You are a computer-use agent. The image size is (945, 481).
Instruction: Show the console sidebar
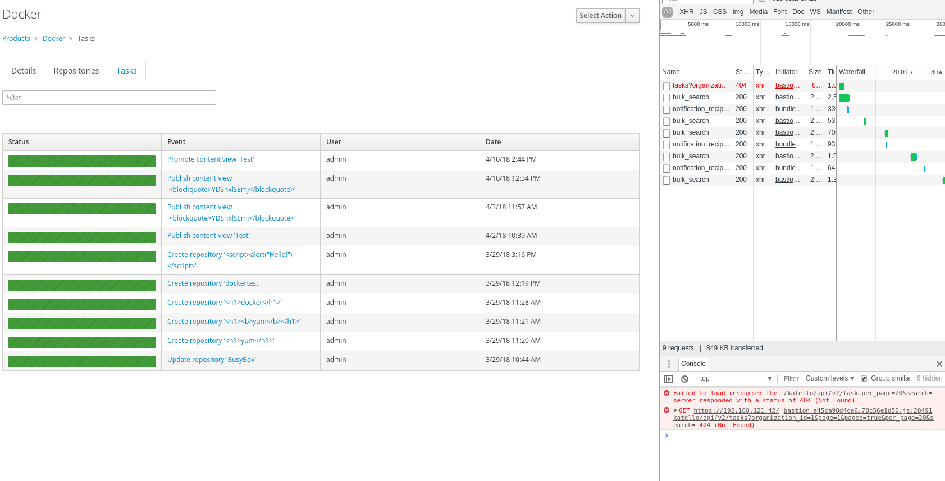pyautogui.click(x=668, y=379)
